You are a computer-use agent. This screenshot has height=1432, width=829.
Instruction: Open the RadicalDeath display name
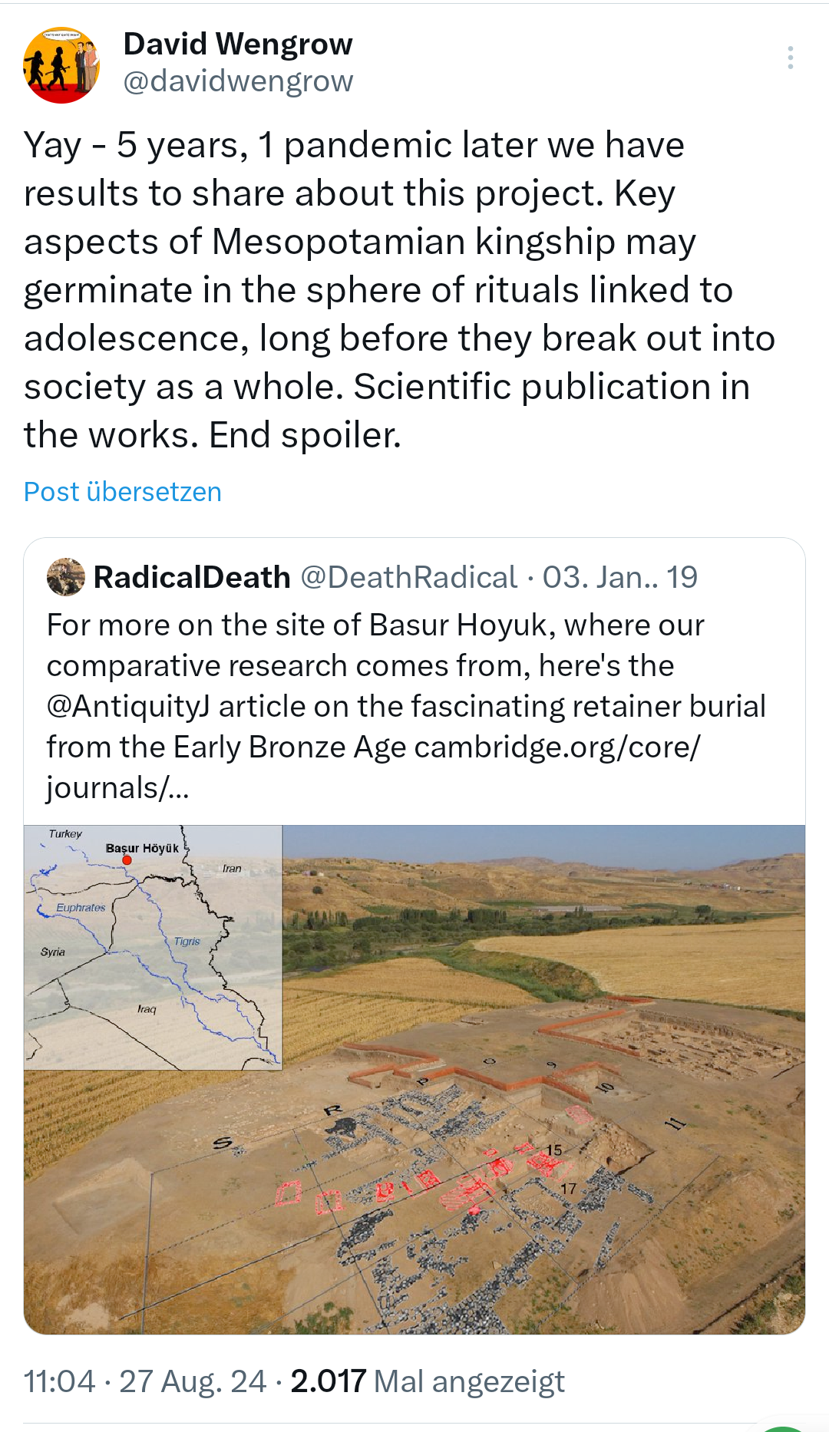pos(192,577)
